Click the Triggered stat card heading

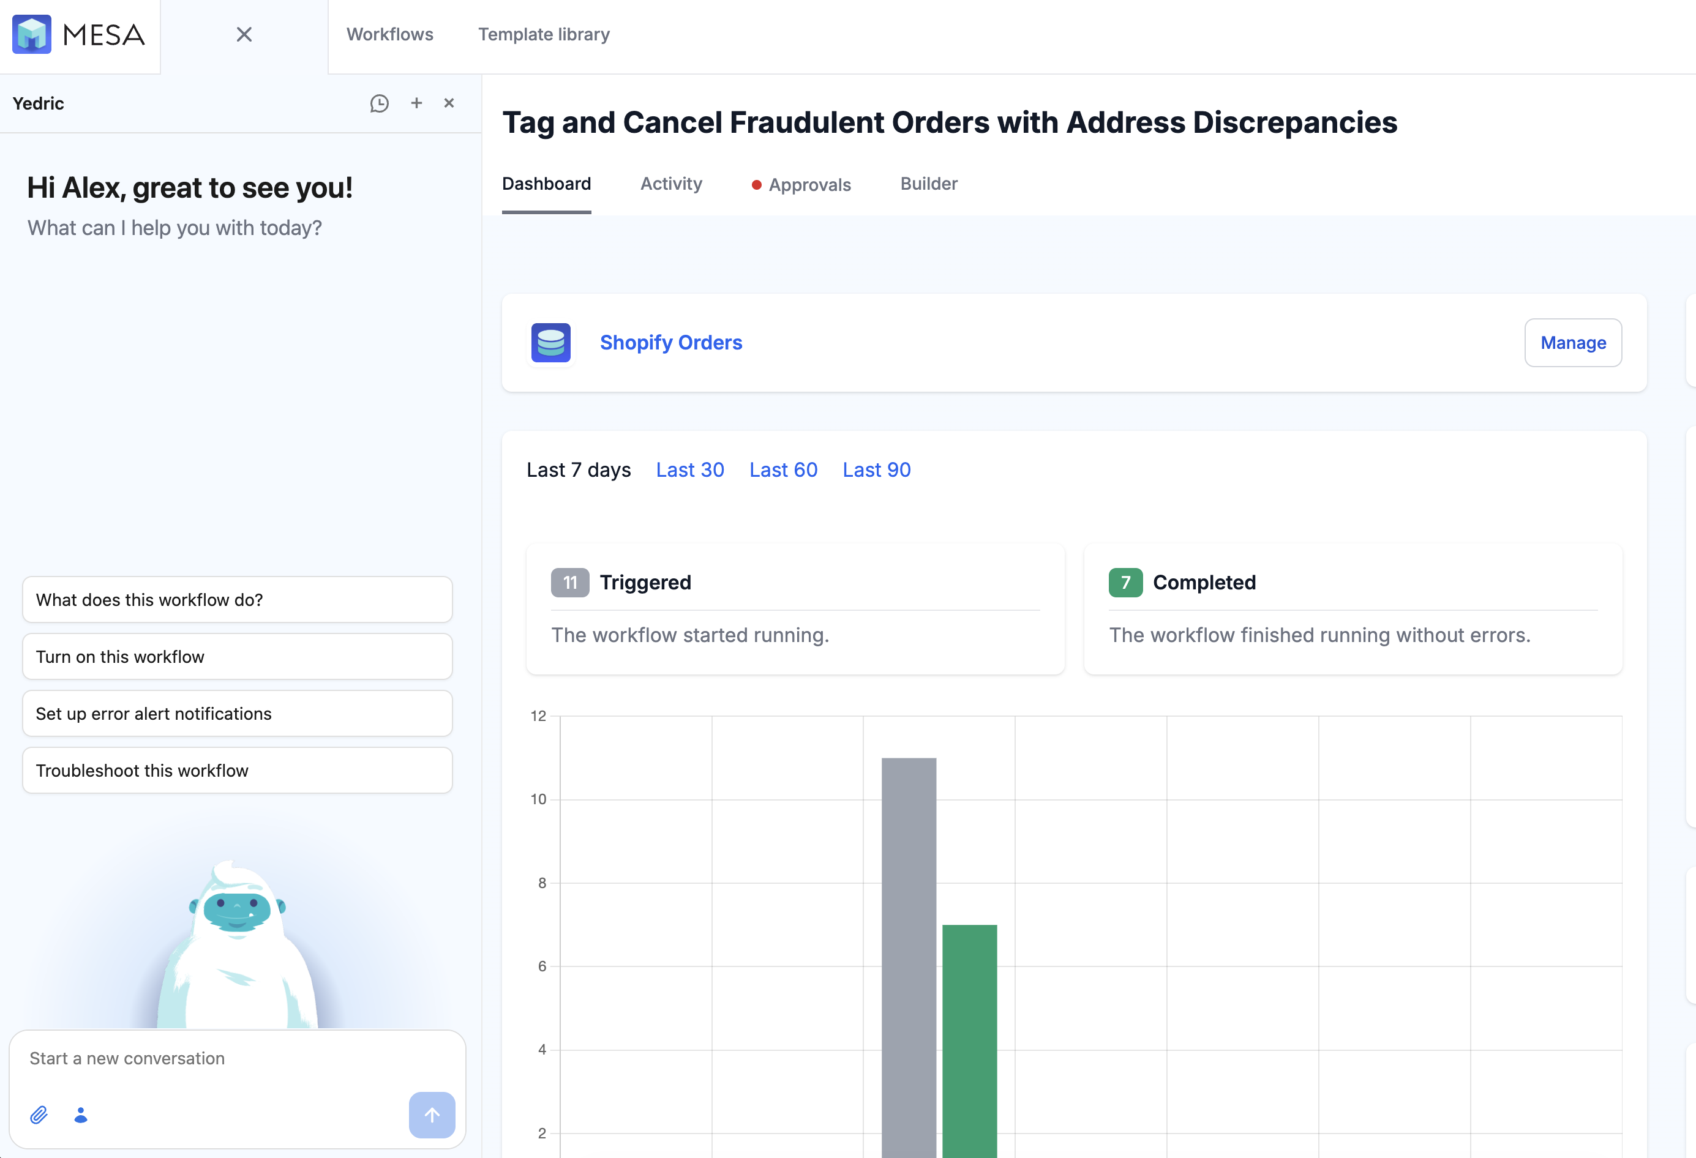(x=645, y=582)
